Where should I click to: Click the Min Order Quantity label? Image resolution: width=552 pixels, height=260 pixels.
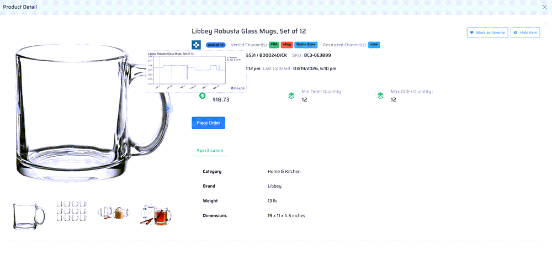click(x=322, y=92)
